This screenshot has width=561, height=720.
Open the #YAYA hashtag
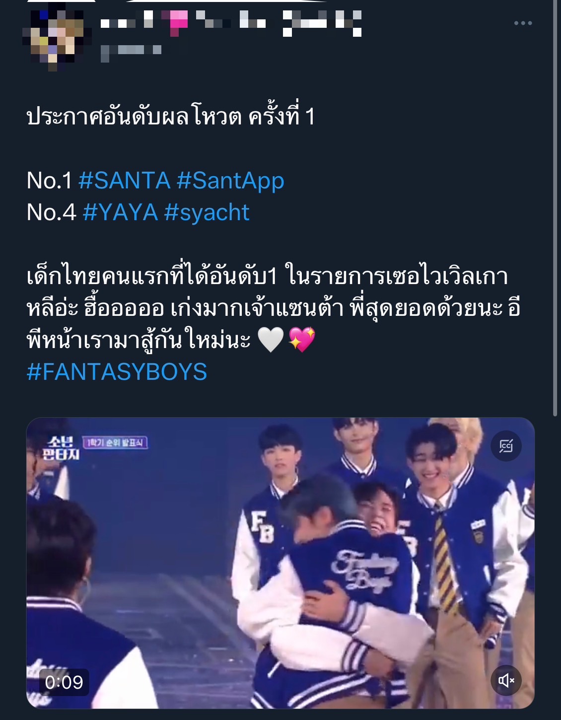[x=120, y=212]
